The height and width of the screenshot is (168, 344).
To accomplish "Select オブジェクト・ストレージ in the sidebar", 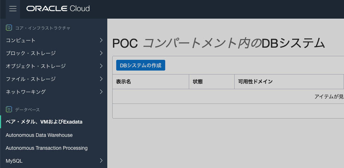I will (x=36, y=66).
